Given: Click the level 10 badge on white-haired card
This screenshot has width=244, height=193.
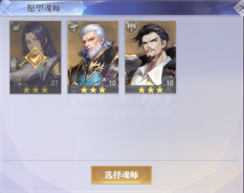Looking at the screenshot, I should tap(112, 83).
